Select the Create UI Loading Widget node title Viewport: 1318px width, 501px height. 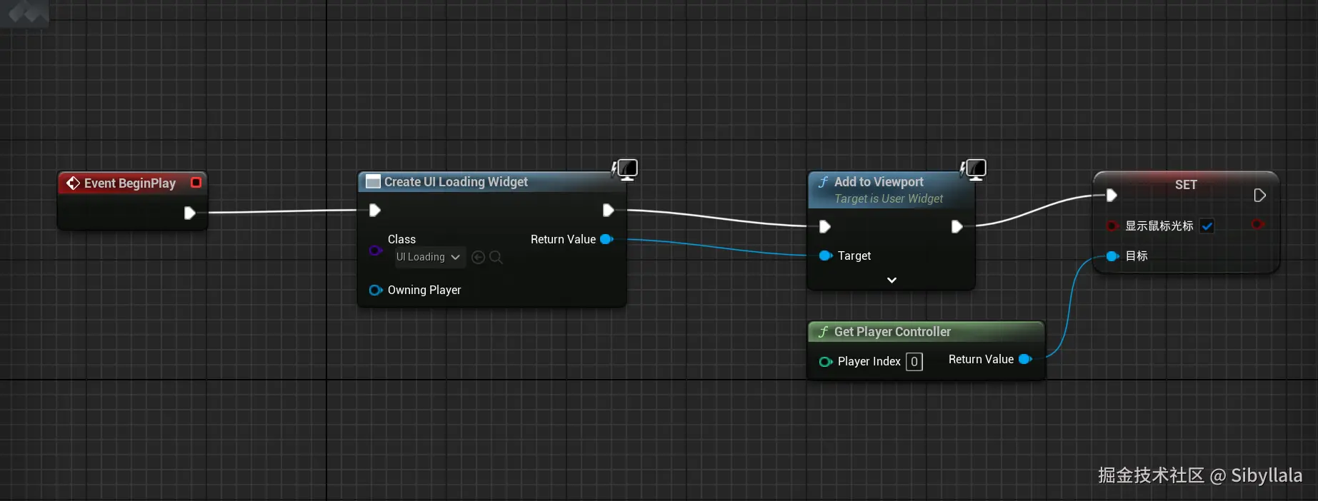coord(456,182)
